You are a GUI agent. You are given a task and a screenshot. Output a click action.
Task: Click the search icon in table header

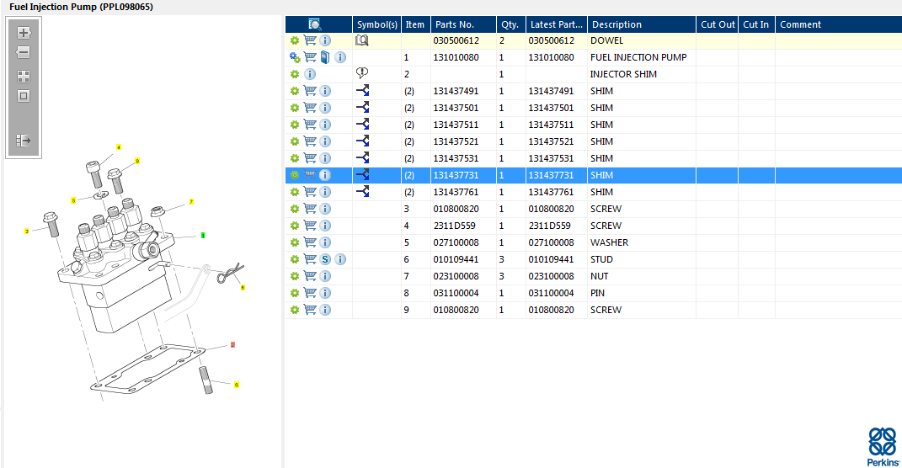point(315,24)
